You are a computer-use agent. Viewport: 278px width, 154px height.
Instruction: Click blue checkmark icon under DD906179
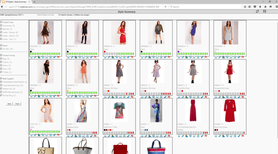[x=128, y=57]
